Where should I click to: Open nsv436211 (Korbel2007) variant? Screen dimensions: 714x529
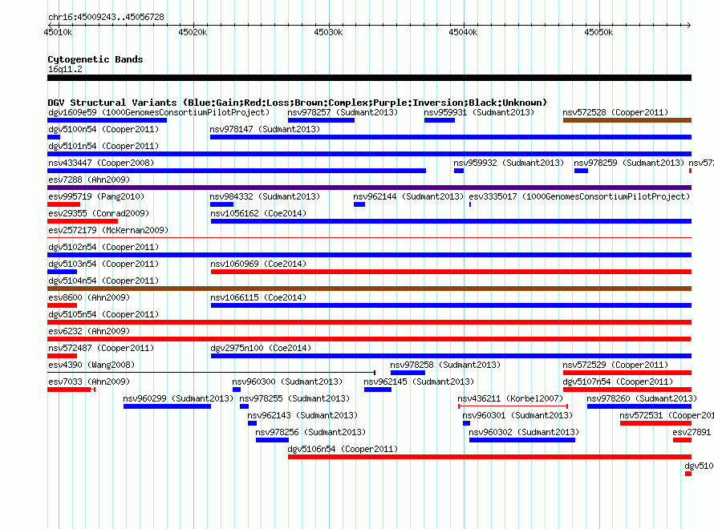510,398
